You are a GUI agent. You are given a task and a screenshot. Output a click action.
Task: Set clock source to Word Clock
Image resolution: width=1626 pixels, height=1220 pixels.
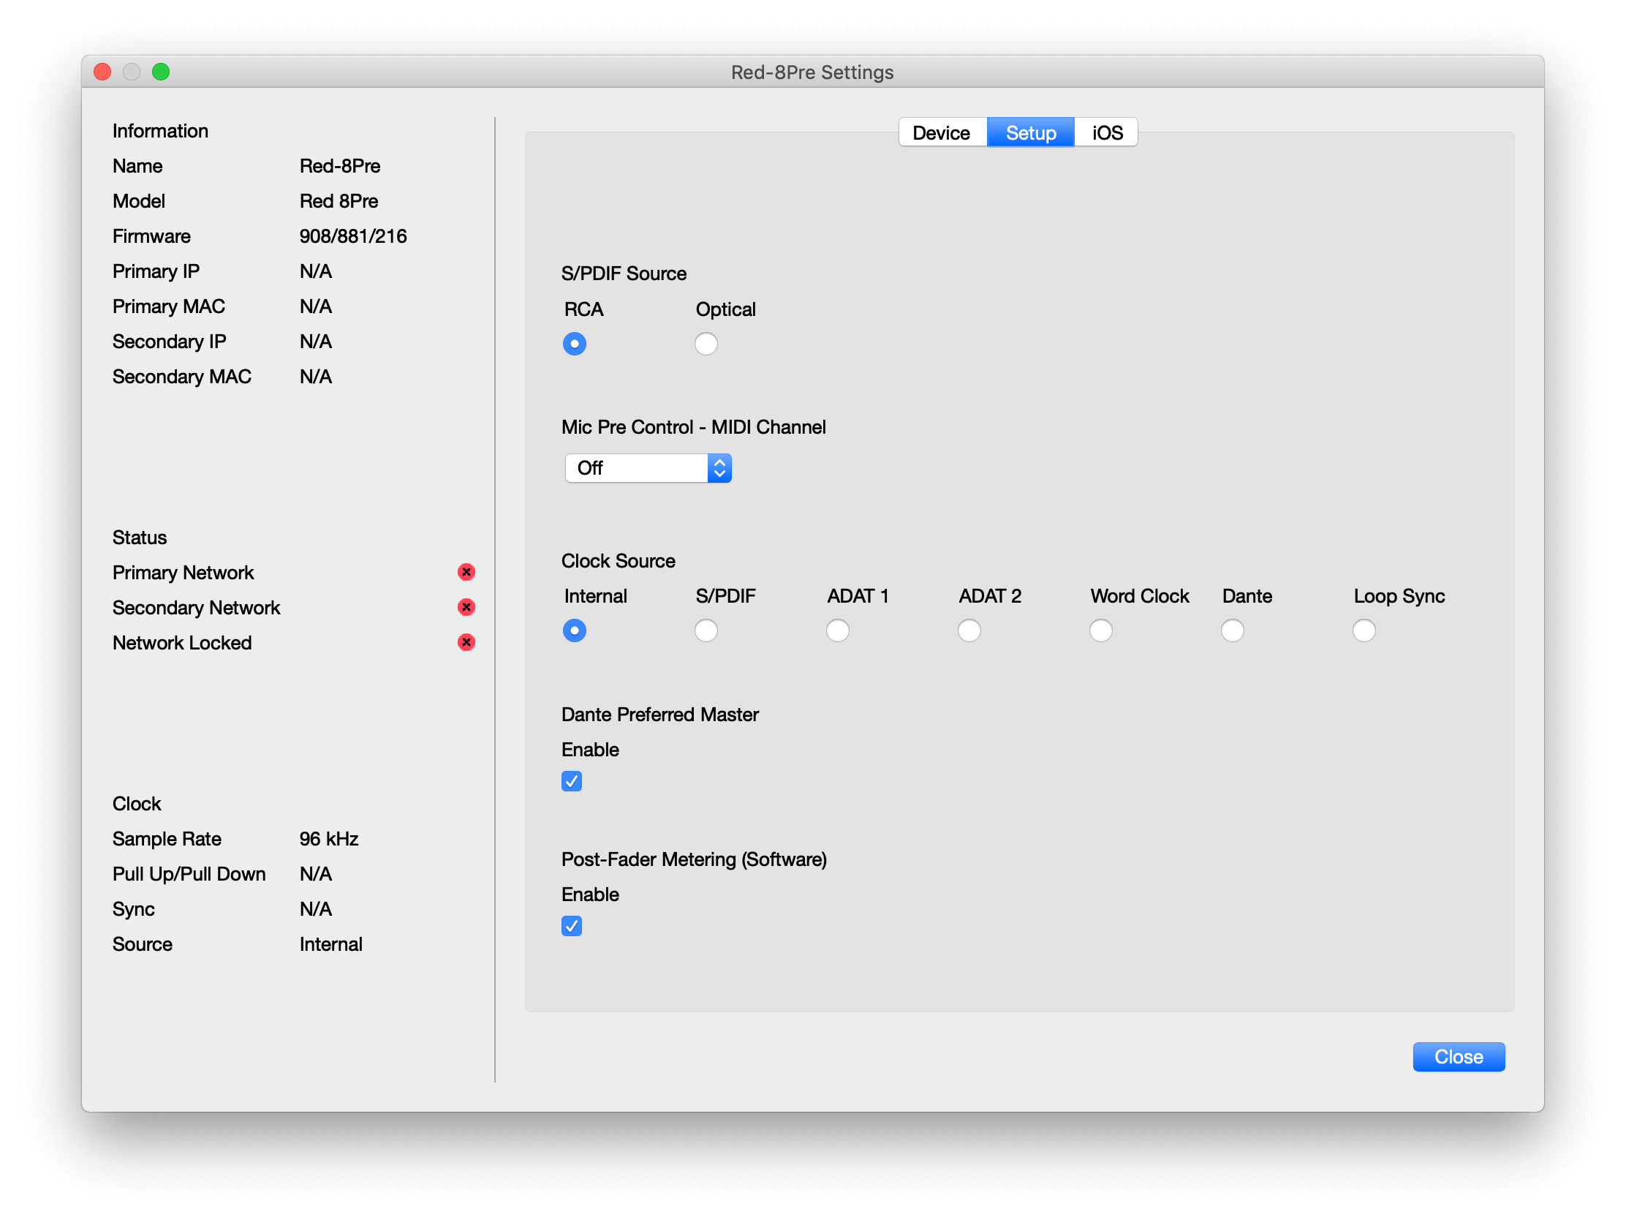pyautogui.click(x=1100, y=631)
